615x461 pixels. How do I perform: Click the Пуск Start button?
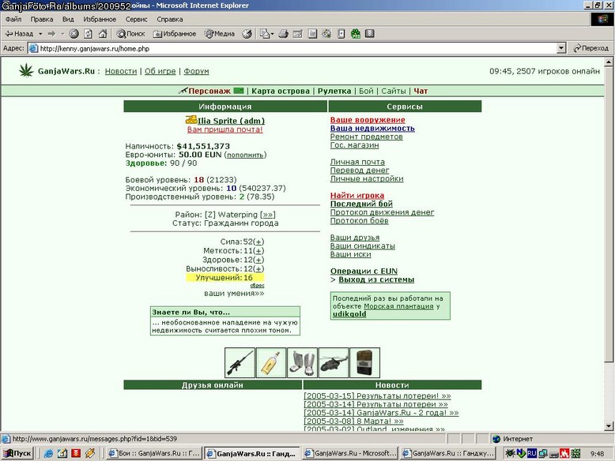pos(17,454)
